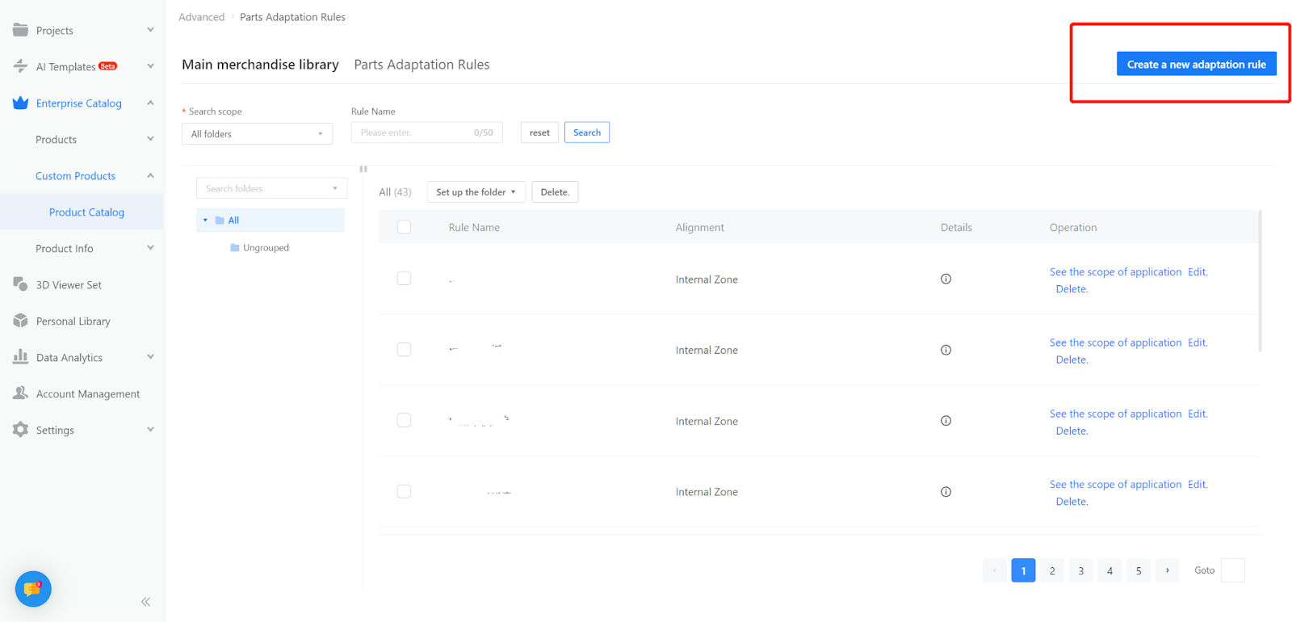Open the All folders search scope dropdown
1292x622 pixels.
(257, 134)
